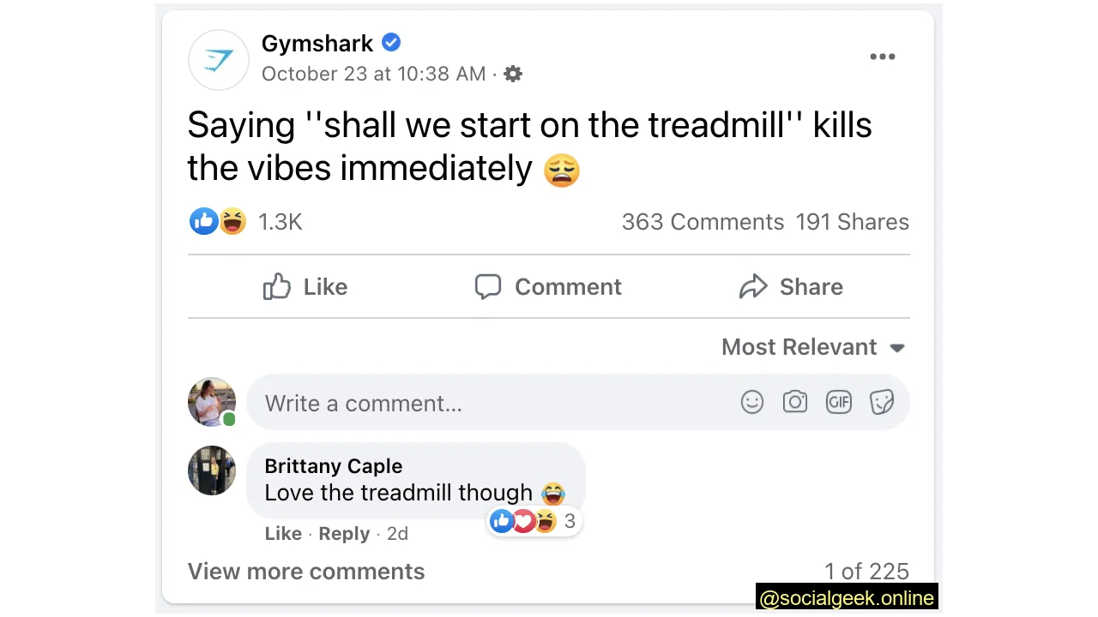The height and width of the screenshot is (617, 1098).
Task: View the thumbs up reaction on the post
Action: pos(204,221)
